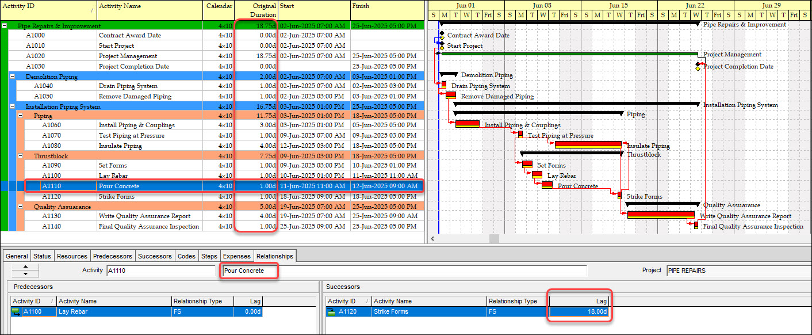Select the Contract Award Date milestone diamond

[442, 35]
